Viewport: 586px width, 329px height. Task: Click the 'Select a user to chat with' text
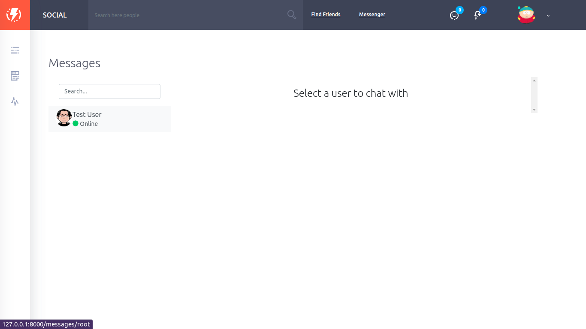pos(350,93)
